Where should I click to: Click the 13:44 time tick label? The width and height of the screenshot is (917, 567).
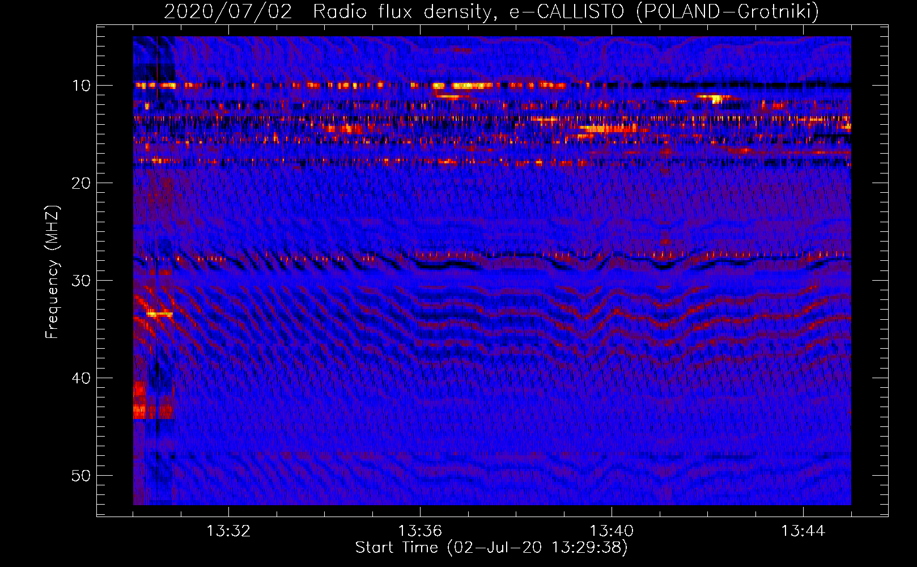(803, 531)
